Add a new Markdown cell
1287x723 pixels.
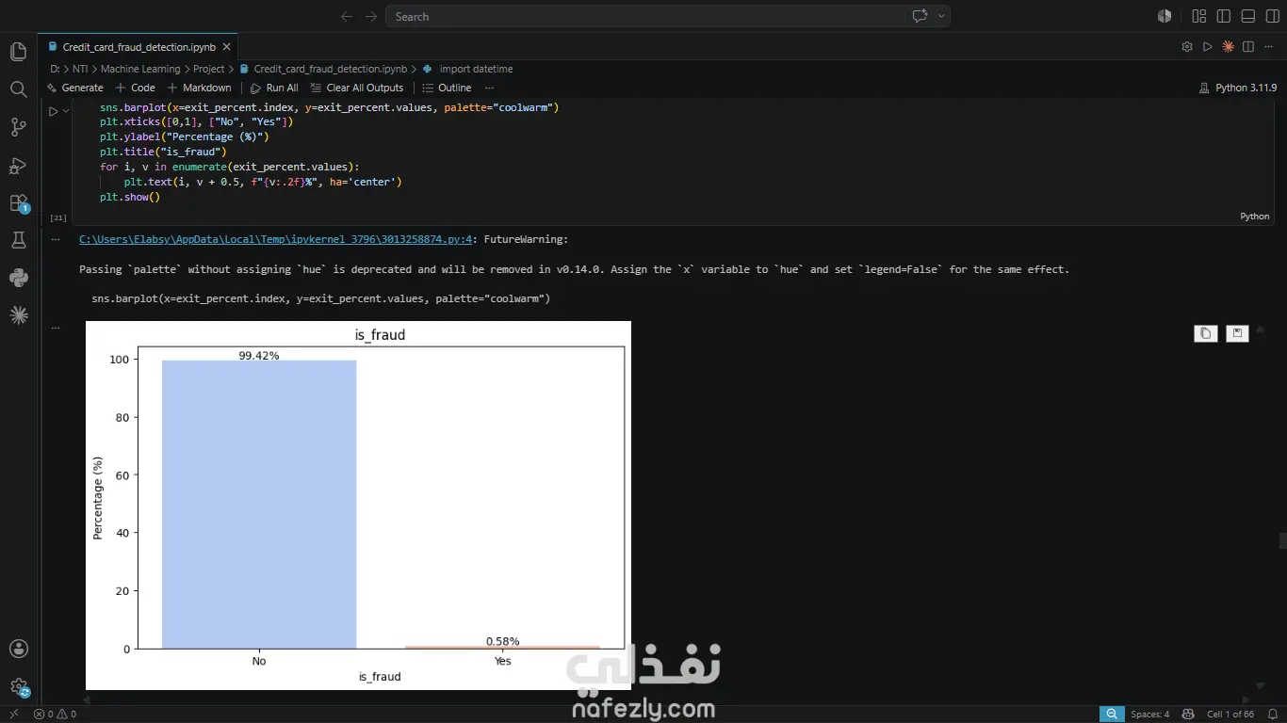pyautogui.click(x=200, y=88)
